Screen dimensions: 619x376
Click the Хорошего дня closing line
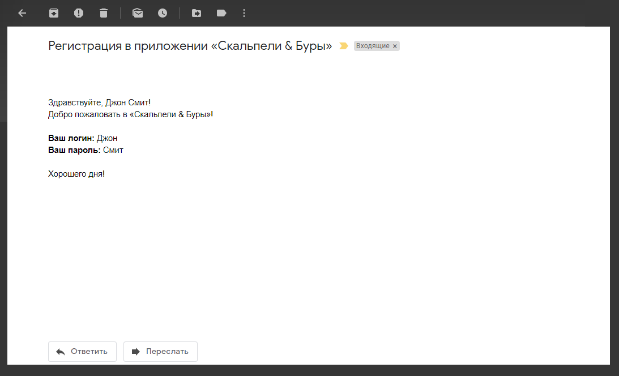click(x=76, y=174)
